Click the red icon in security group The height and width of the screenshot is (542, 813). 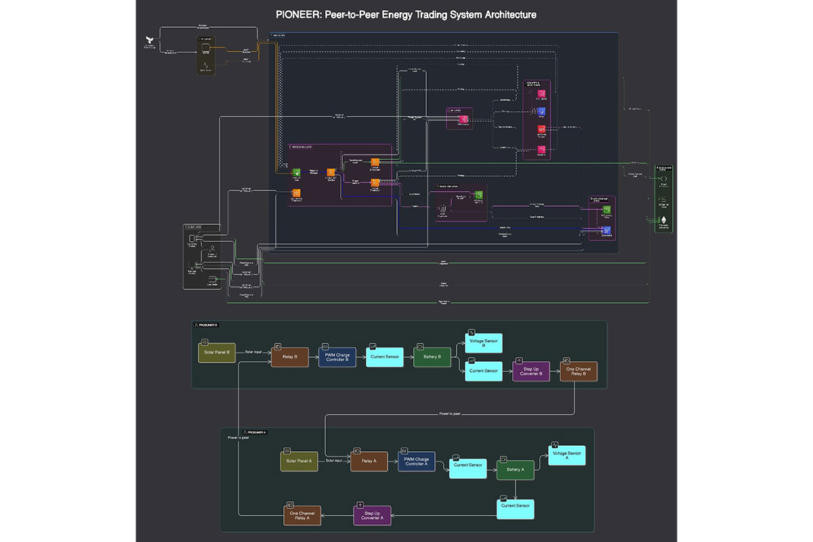(541, 129)
